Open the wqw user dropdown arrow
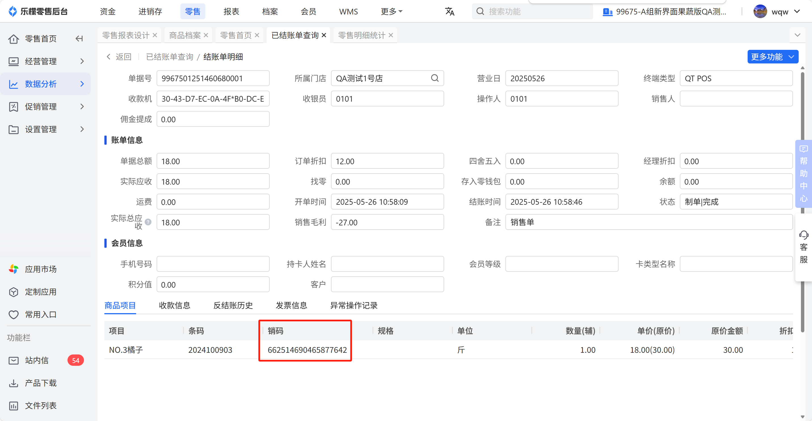Screen dimensions: 812x421 [x=797, y=12]
